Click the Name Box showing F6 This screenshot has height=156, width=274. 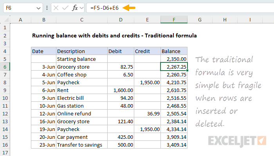coord(23,8)
